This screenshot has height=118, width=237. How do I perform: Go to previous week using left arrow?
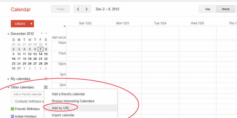pos(78,9)
